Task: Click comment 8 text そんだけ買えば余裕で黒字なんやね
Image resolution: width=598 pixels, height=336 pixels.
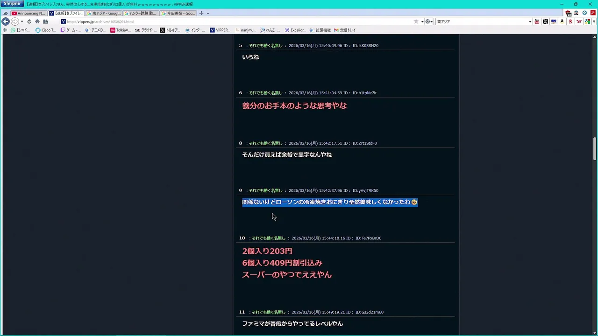Action: [287, 154]
